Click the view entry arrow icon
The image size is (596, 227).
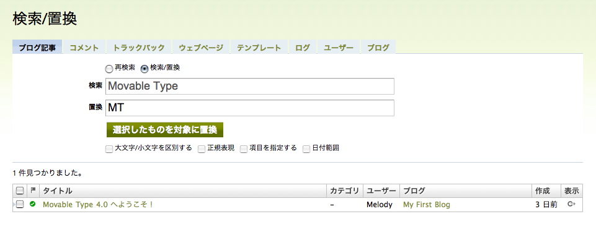pyautogui.click(x=571, y=204)
